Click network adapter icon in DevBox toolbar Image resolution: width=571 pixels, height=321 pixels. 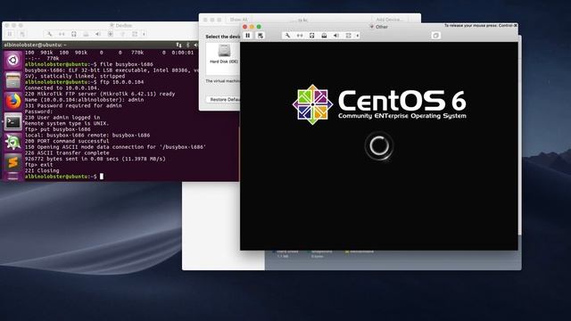(x=62, y=34)
